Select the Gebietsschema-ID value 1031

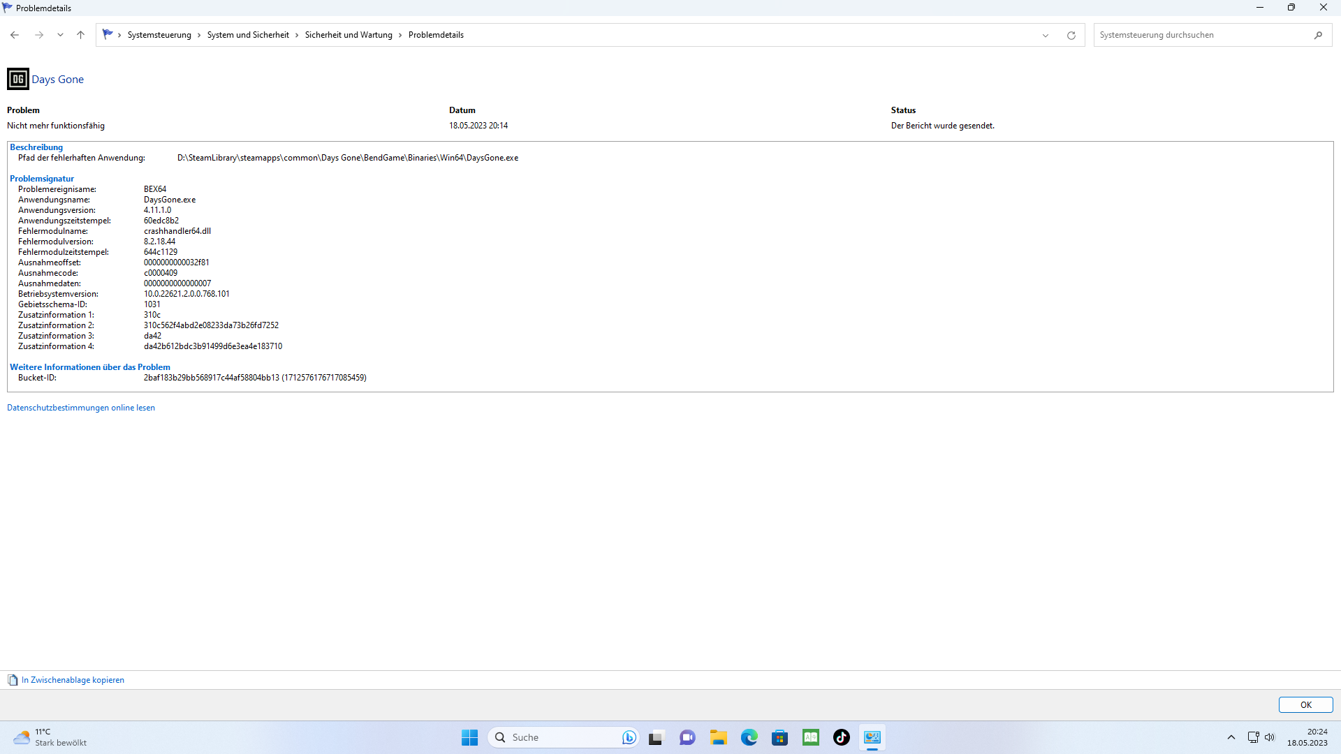pos(152,304)
